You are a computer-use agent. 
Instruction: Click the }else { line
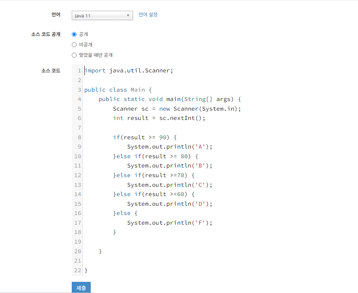(125, 213)
